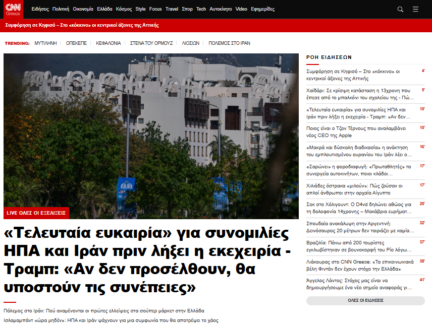This screenshot has height=327, width=432.
Task: Select the ΜΥΤΙΛΗΝΗ trending topic
Action: pyautogui.click(x=45, y=43)
